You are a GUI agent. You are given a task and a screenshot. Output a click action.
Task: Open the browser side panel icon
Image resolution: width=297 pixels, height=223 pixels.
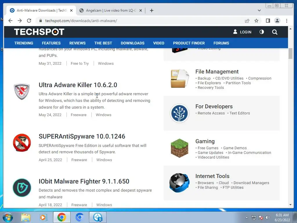(x=268, y=21)
